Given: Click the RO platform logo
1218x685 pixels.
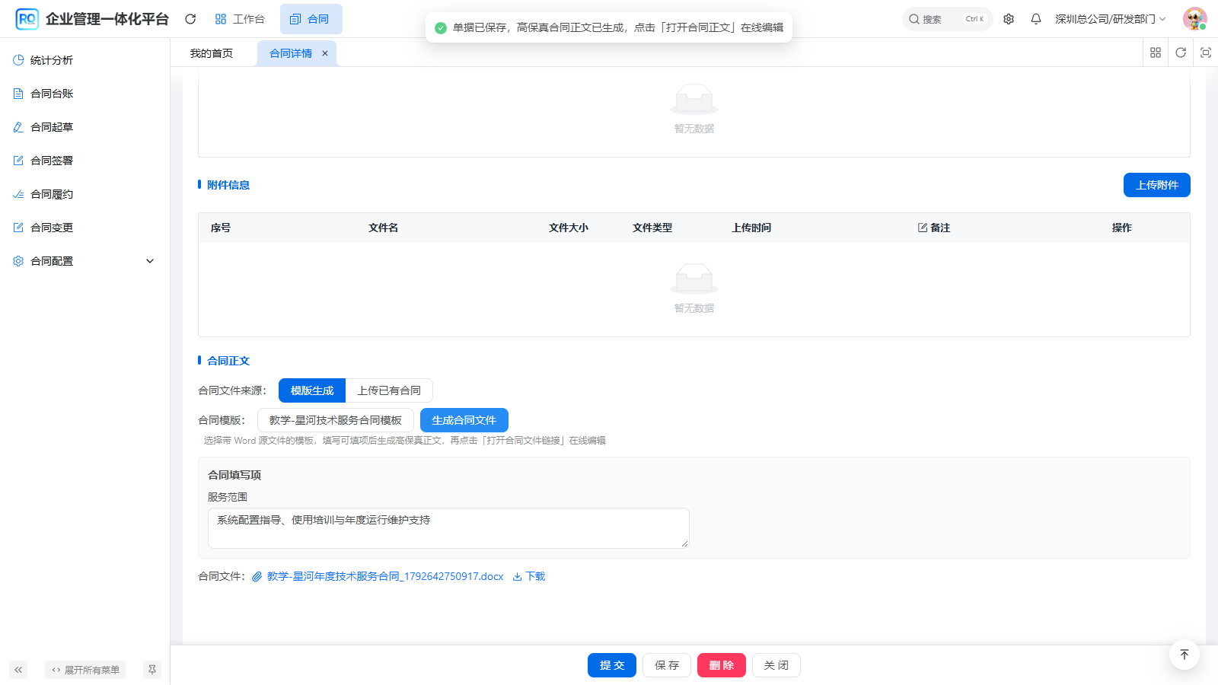Looking at the screenshot, I should 27,19.
